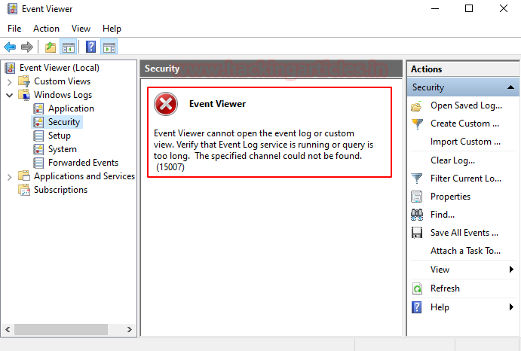Open the Help submenu arrow in Actions
Viewport: 521px width, 351px height.
tap(511, 307)
